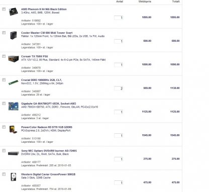Click the Western Digital hard drive image
The image size is (209, 192).
[x=14, y=177]
